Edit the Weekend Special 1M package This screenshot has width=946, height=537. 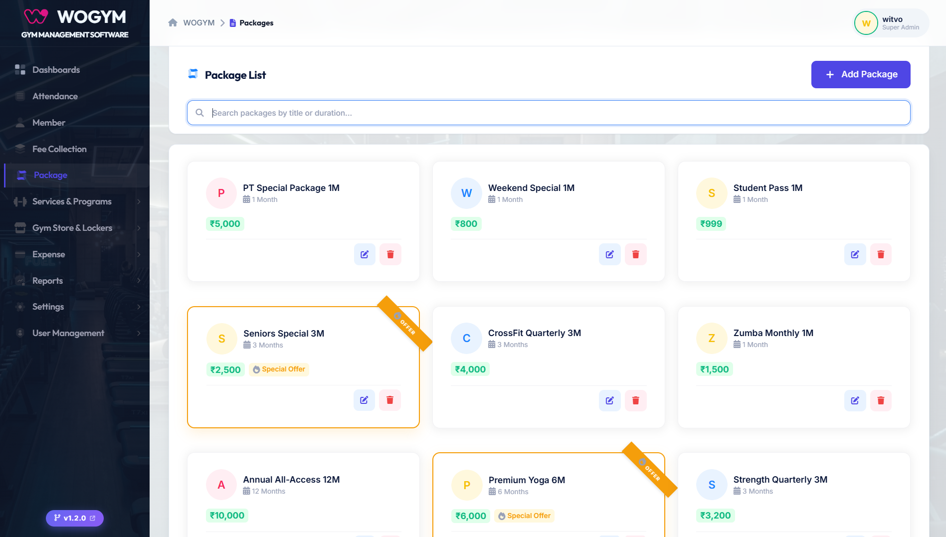pyautogui.click(x=610, y=254)
